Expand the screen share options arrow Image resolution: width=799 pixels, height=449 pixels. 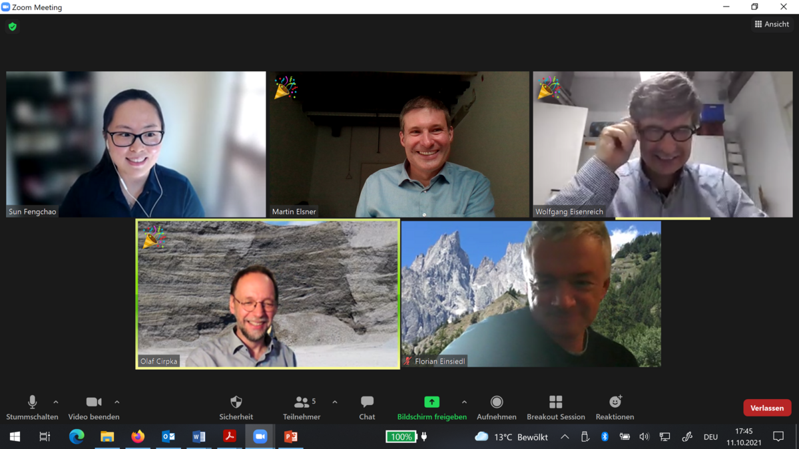(464, 402)
